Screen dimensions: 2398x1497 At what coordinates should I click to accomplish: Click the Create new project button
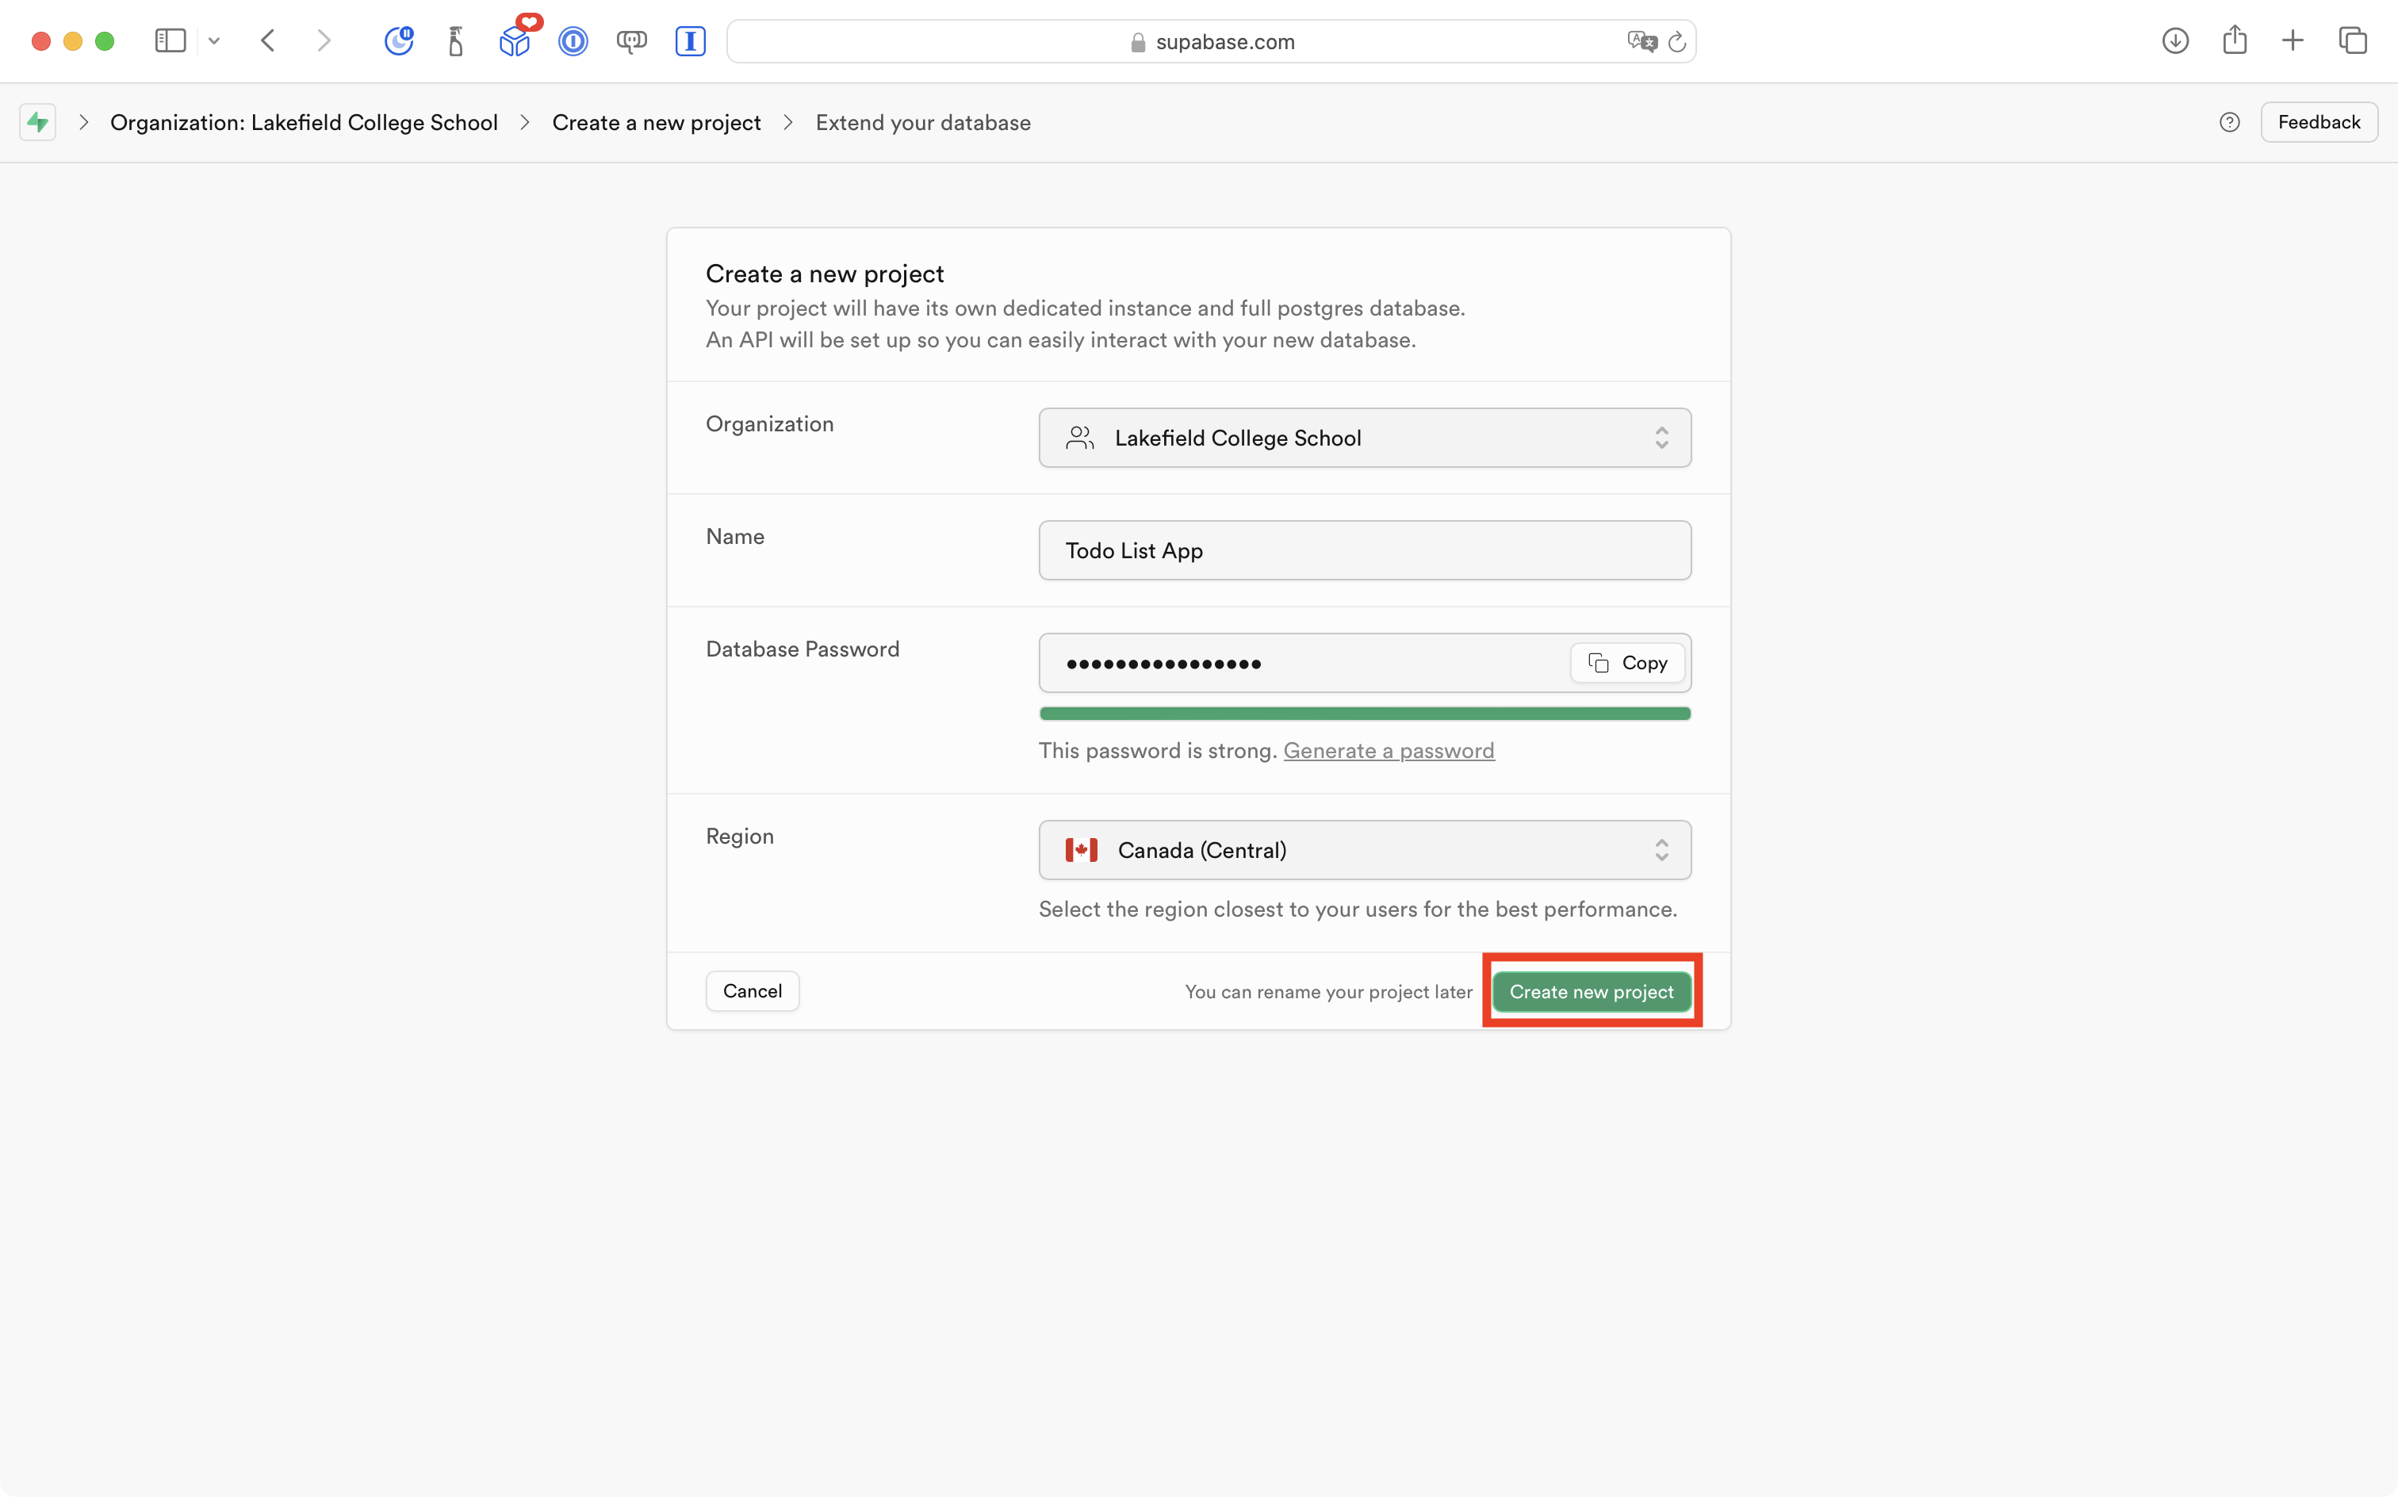[1591, 991]
